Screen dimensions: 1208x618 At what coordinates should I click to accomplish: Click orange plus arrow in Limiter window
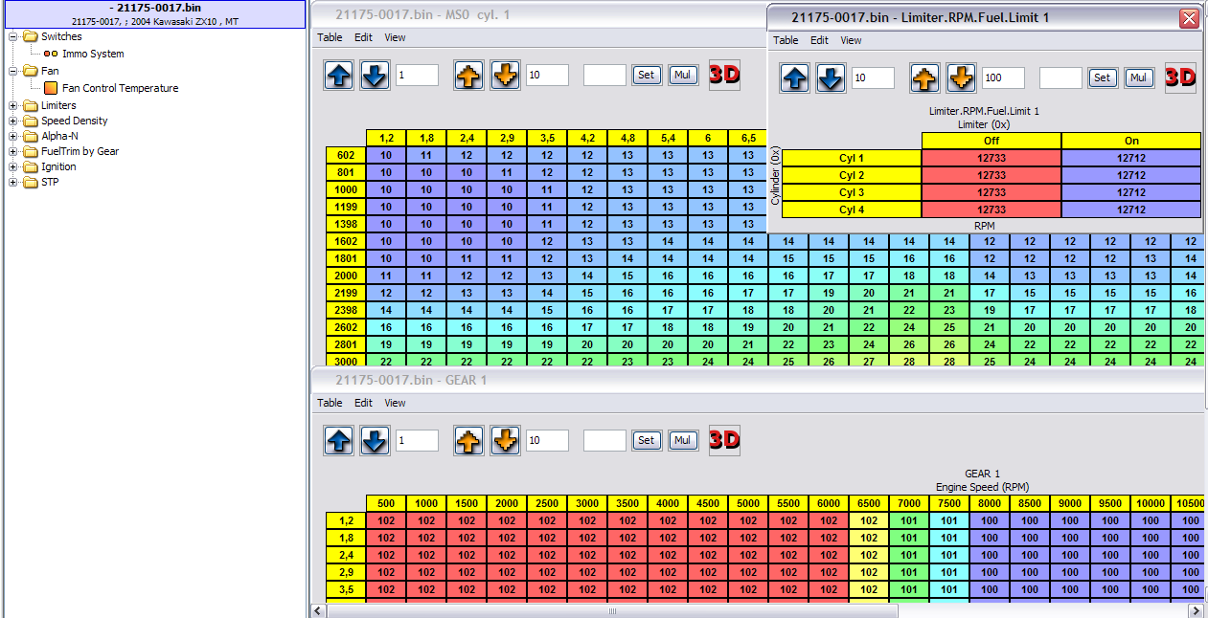[924, 78]
